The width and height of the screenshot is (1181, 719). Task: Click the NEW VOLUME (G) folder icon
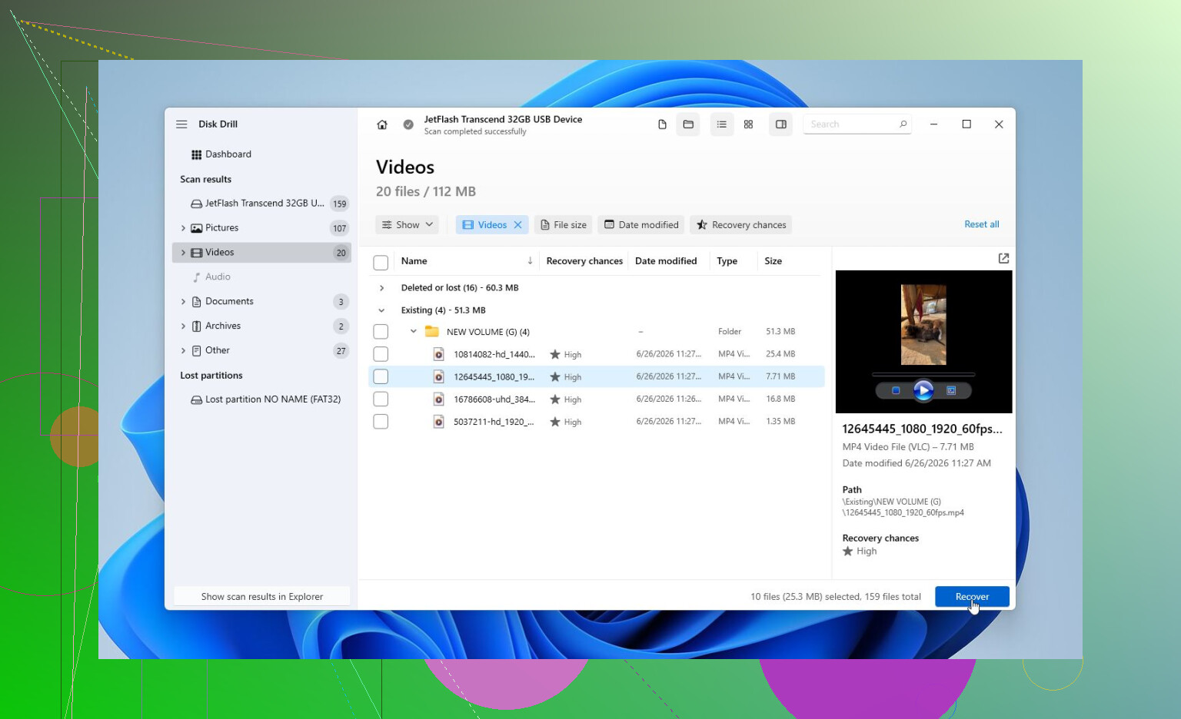[432, 332]
